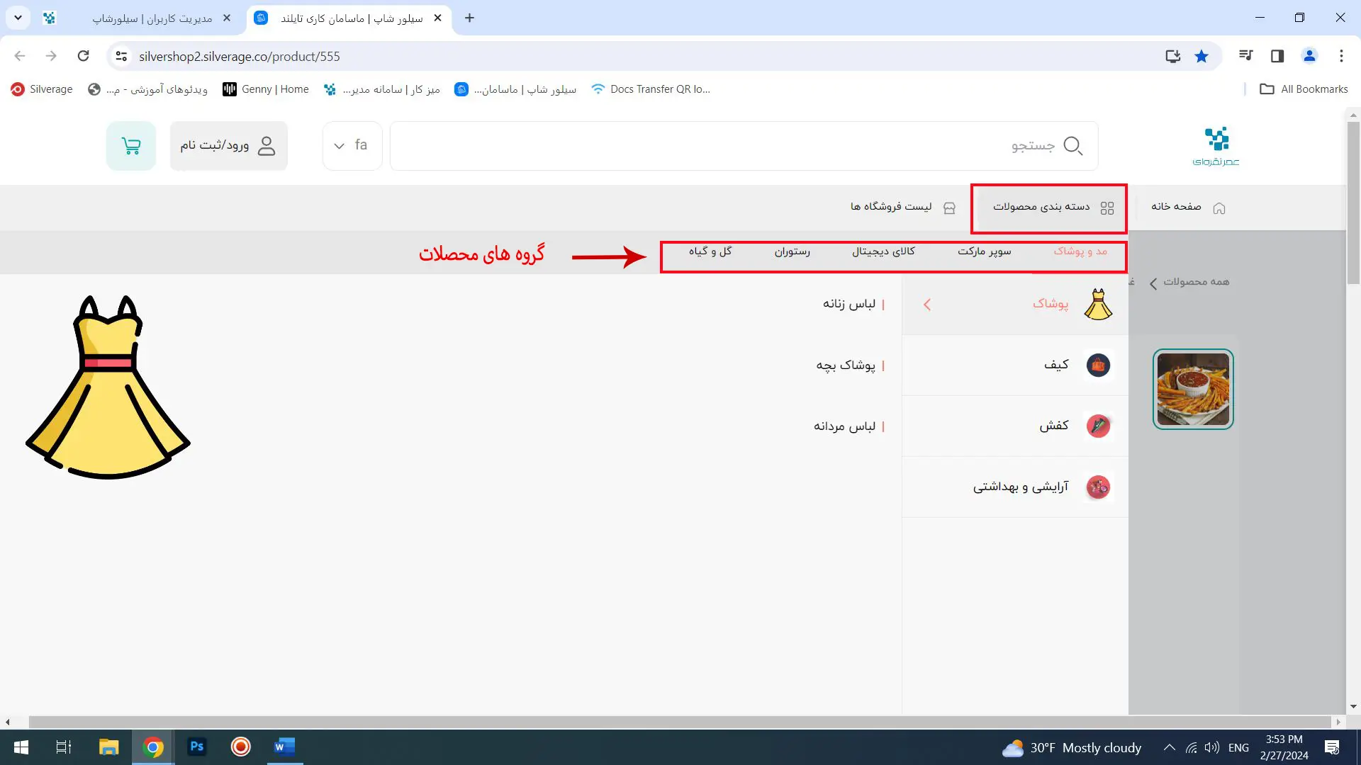Open the shopping cart icon
Viewport: 1361px width, 765px height.
(x=131, y=146)
